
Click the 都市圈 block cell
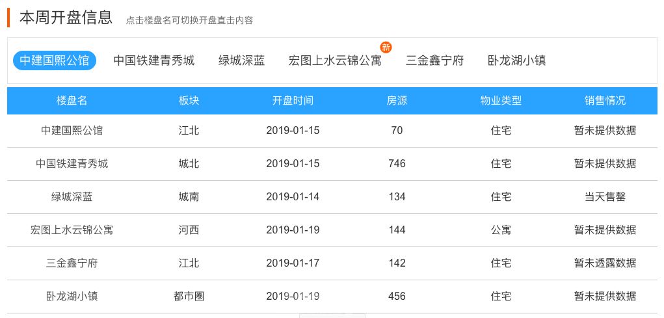coord(189,296)
